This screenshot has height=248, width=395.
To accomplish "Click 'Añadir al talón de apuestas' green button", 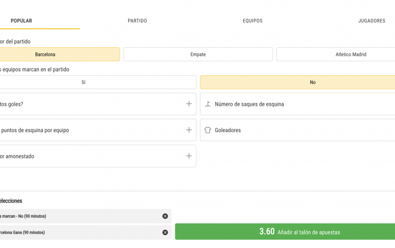I will click(285, 232).
